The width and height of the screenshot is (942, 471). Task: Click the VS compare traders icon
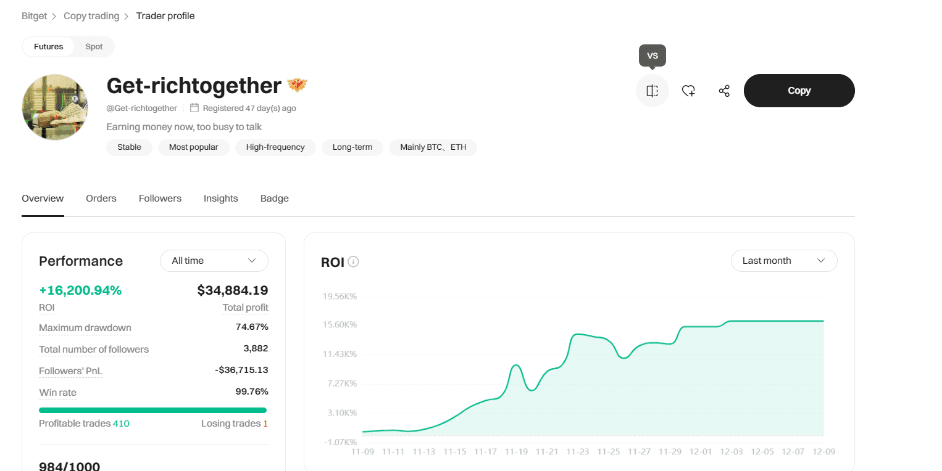(652, 91)
